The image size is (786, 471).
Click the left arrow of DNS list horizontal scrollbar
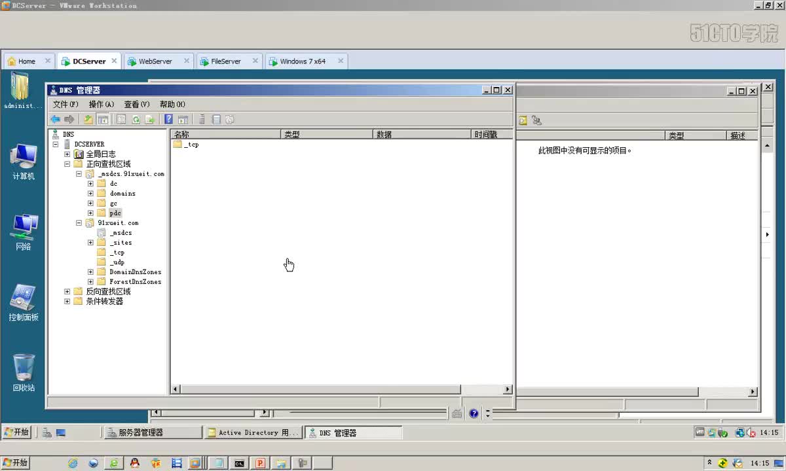(176, 389)
